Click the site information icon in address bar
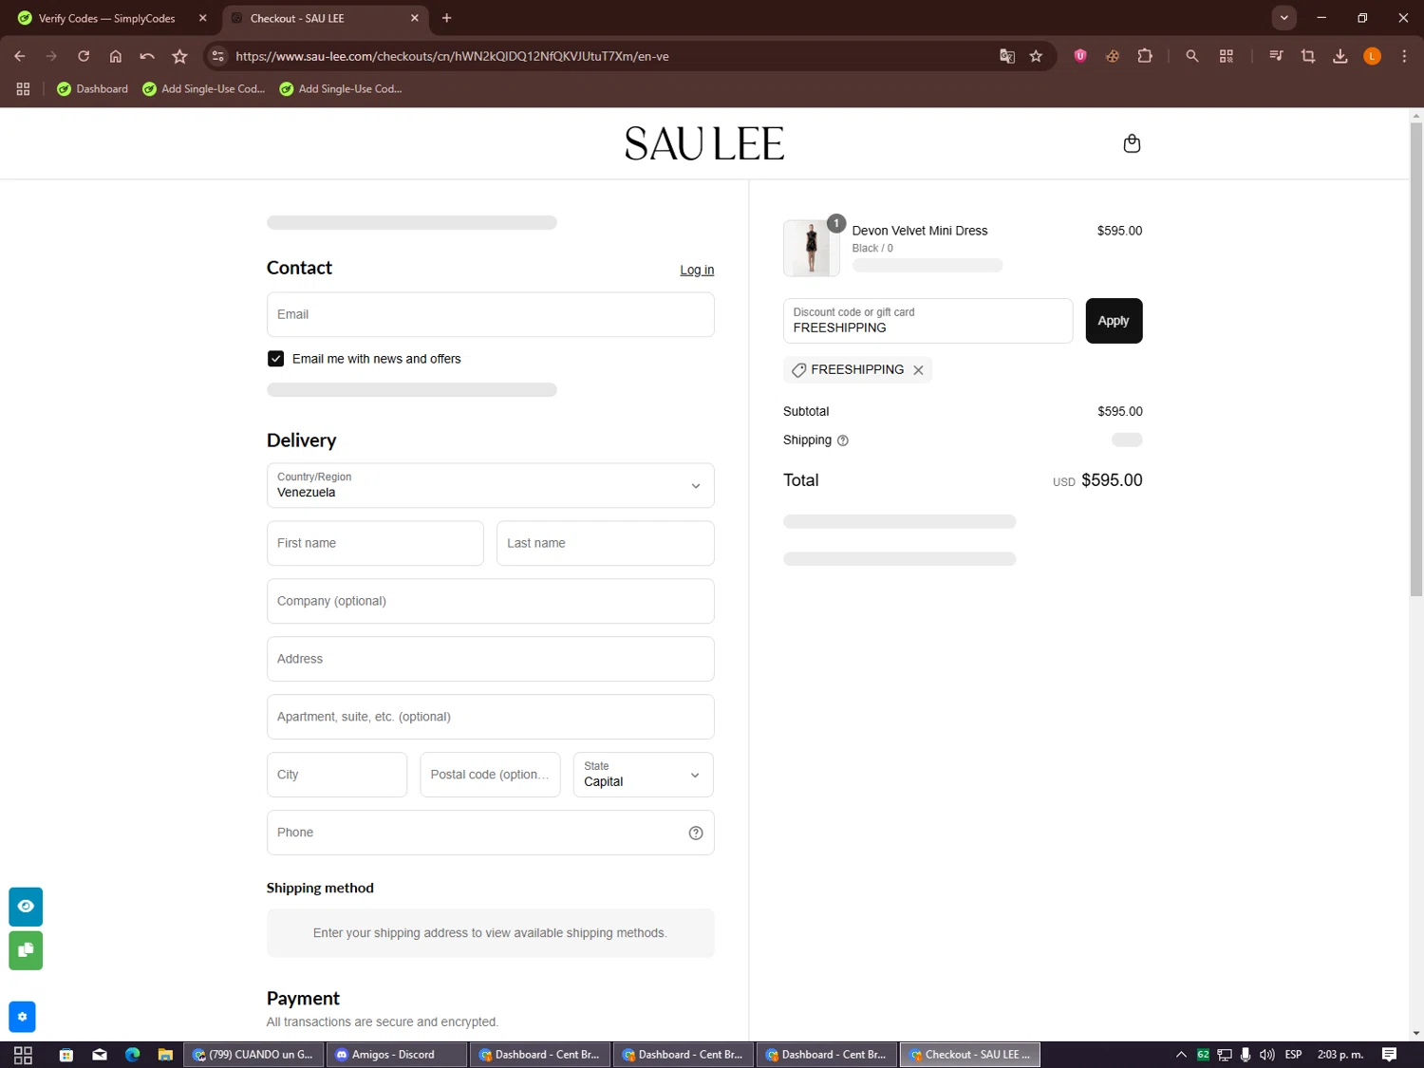 click(218, 56)
